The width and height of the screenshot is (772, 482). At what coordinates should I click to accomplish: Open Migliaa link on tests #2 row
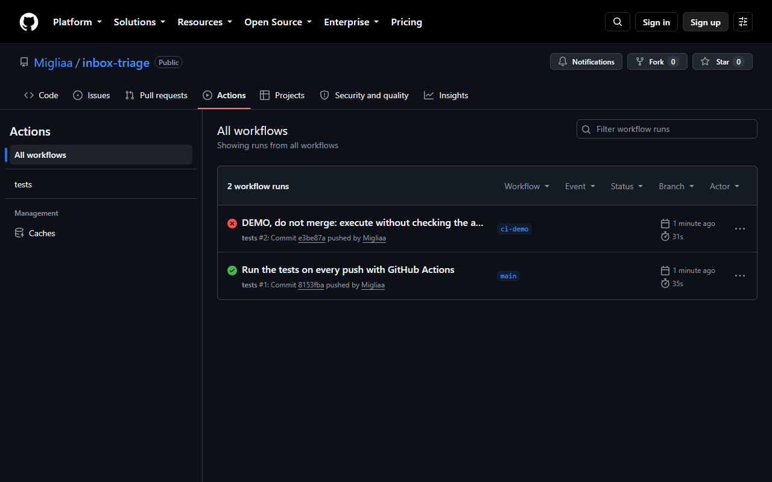pos(375,238)
